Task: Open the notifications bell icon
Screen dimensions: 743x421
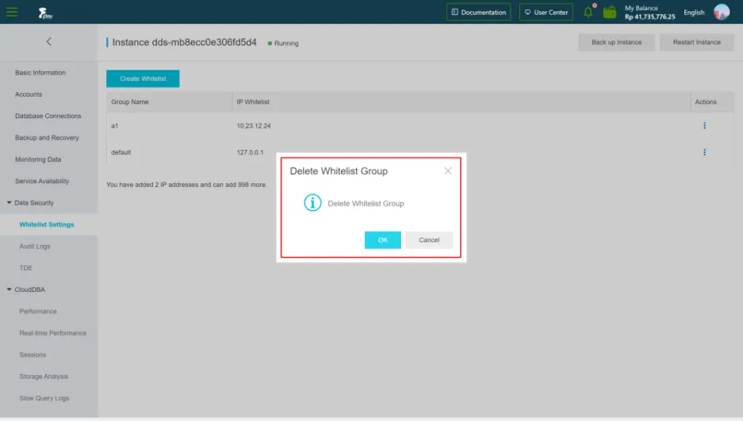Action: tap(588, 12)
